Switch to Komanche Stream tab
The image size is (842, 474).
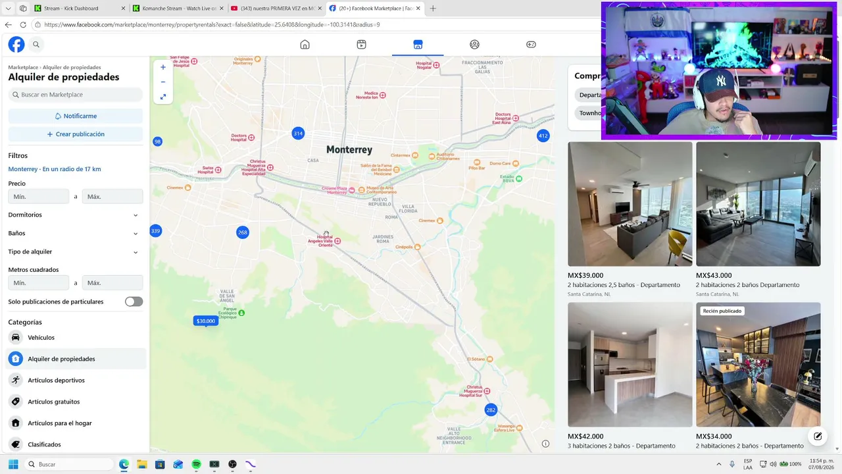(178, 9)
